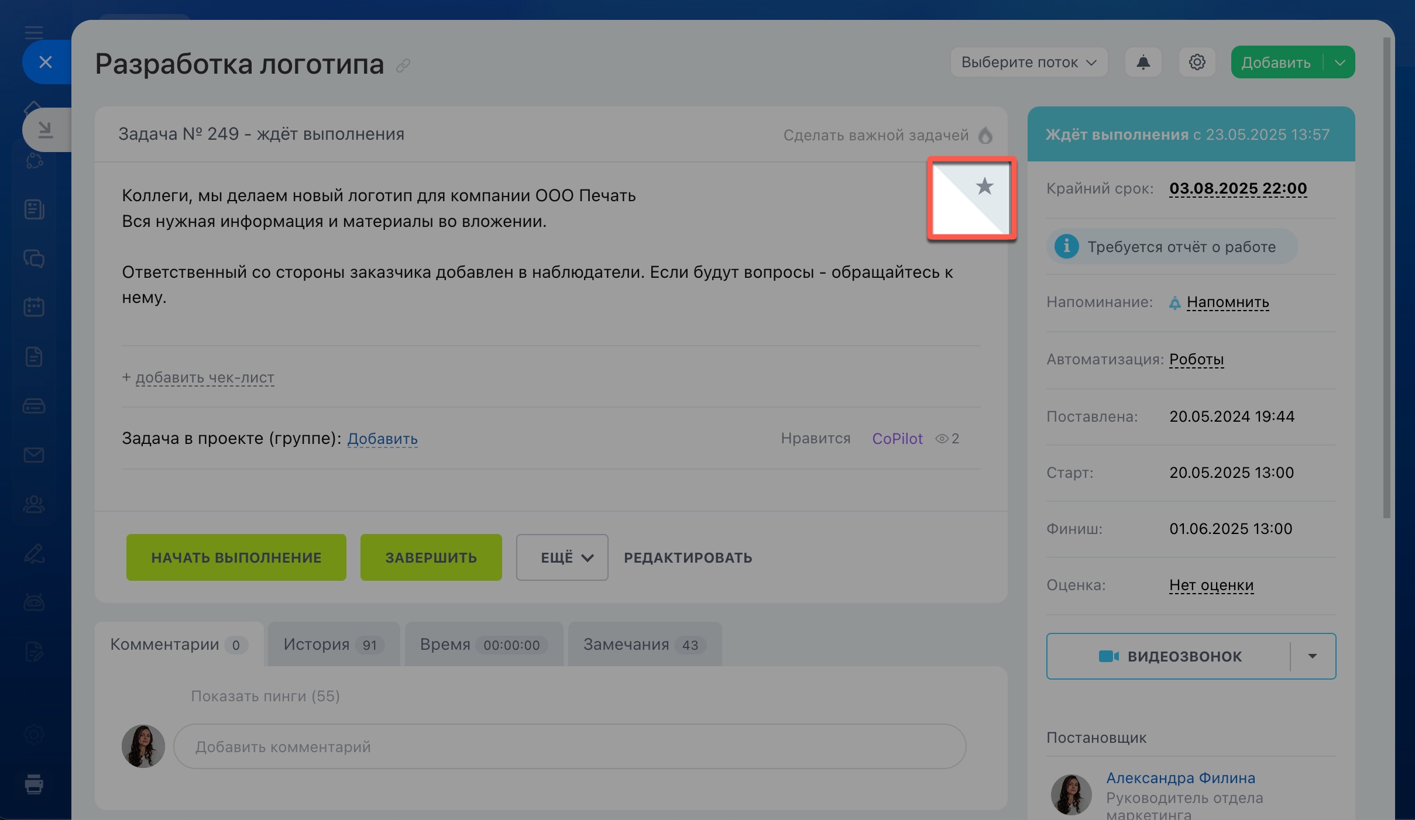The image size is (1415, 820).
Task: Click Показать пинги (55)
Action: (x=265, y=696)
